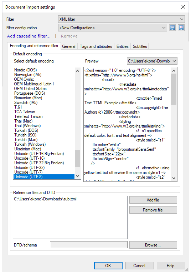Select Unicode (UTF-8) encoding
191x274 pixels.
44,177
